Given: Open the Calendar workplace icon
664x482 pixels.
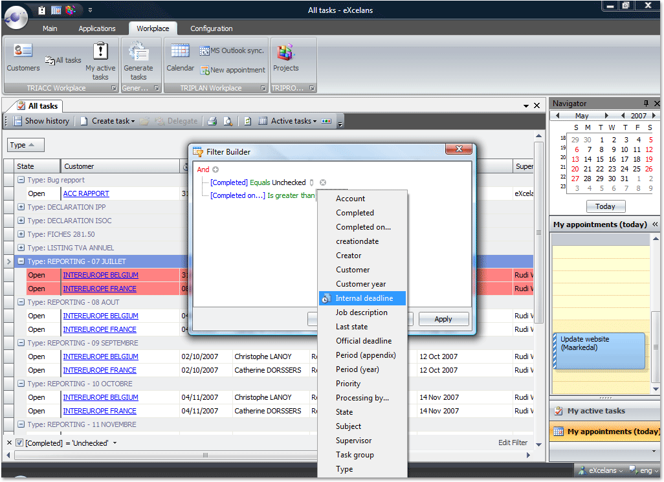Looking at the screenshot, I should pyautogui.click(x=180, y=57).
